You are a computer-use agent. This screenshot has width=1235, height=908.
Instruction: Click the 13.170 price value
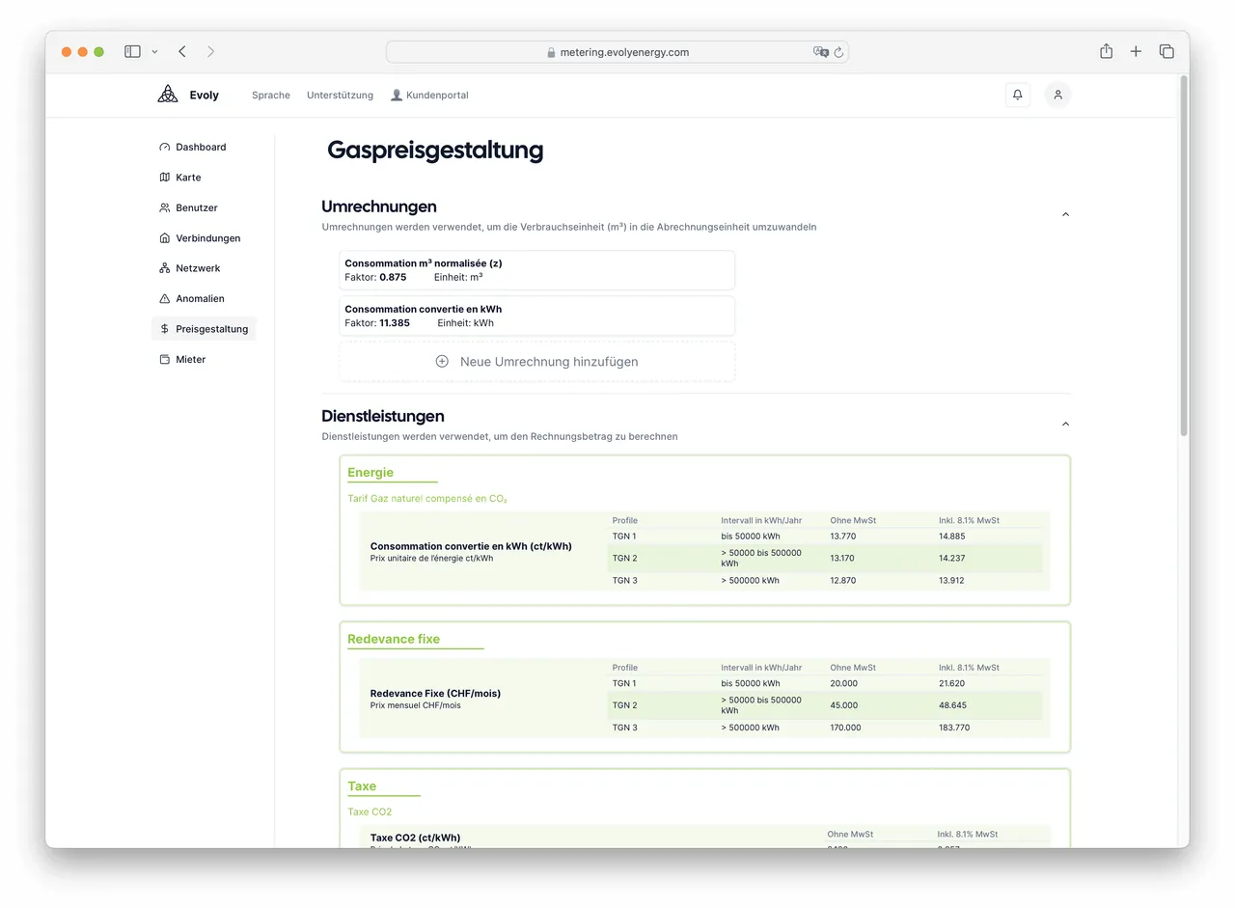tap(842, 558)
